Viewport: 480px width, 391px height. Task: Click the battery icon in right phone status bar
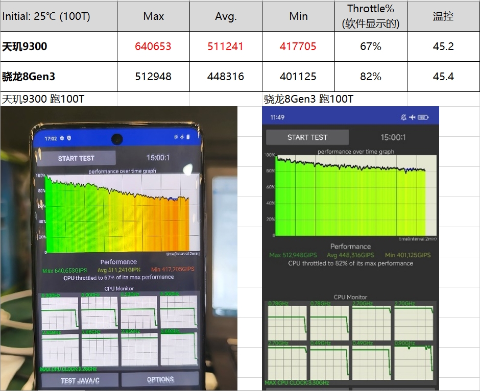tap(423, 117)
